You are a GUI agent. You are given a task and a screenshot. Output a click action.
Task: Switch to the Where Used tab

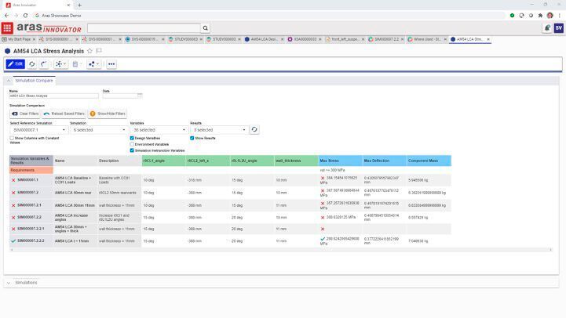pyautogui.click(x=427, y=38)
